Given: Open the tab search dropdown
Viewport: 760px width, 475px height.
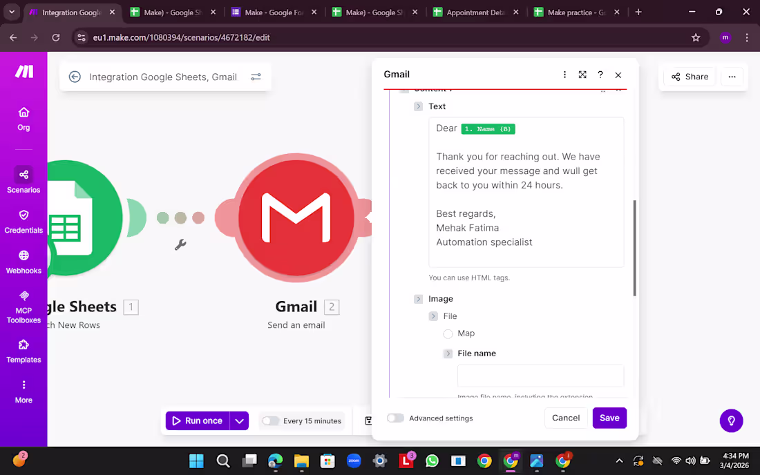Looking at the screenshot, I should [x=12, y=12].
